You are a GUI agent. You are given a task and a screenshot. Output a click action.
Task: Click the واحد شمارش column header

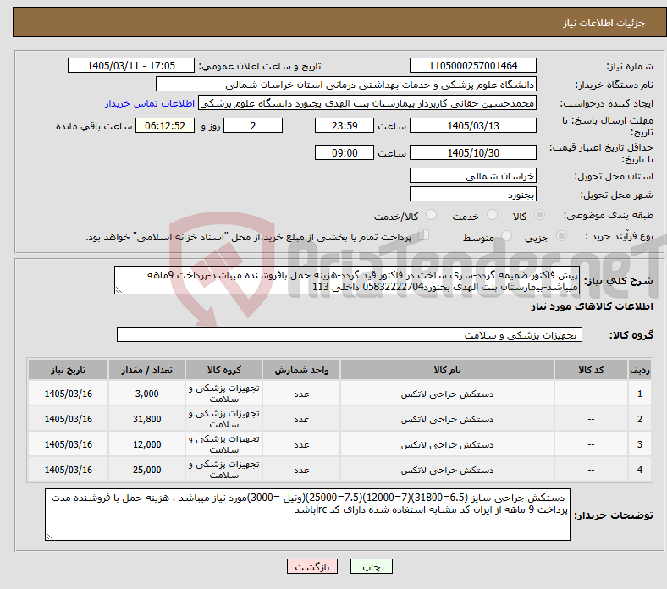301,370
